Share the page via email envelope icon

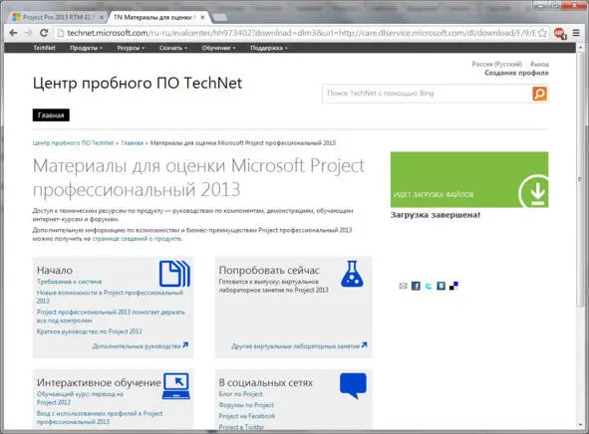[403, 286]
